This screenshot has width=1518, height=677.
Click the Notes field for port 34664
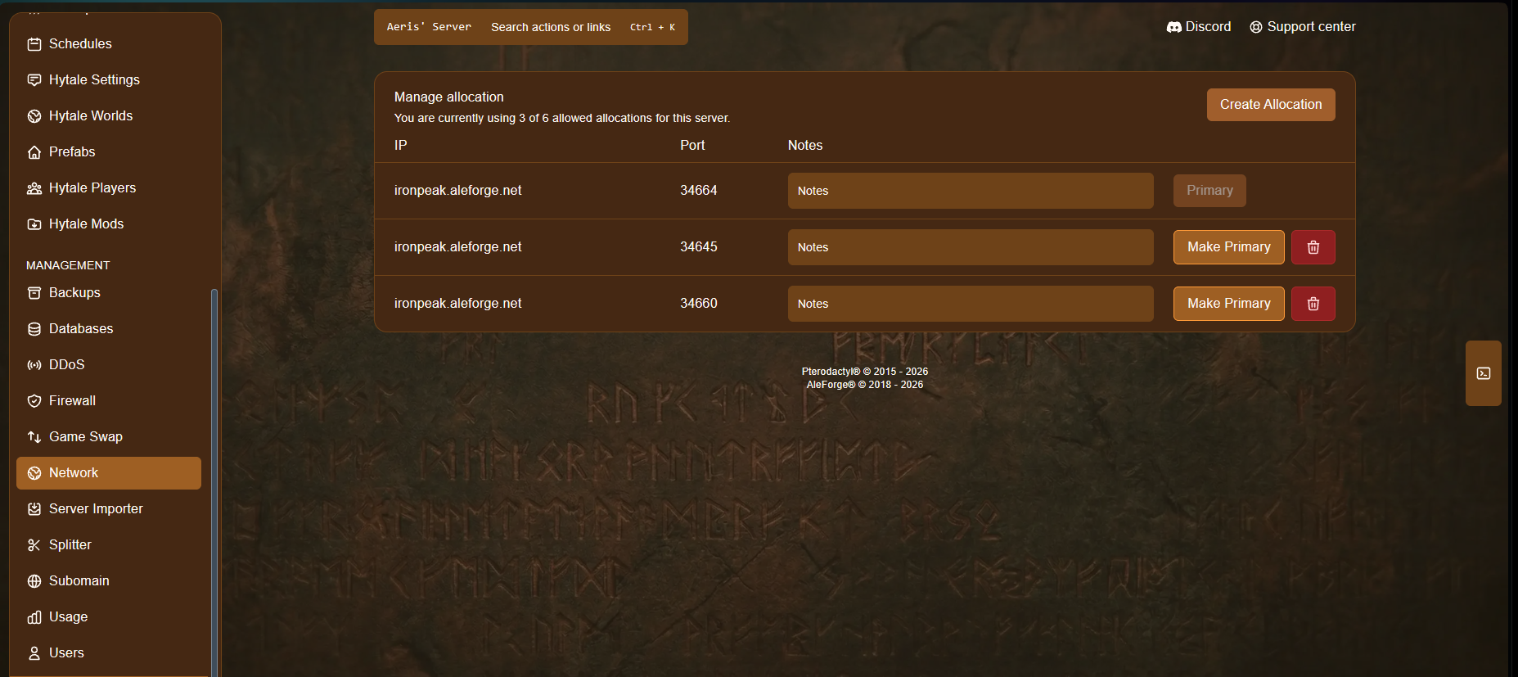click(x=971, y=191)
